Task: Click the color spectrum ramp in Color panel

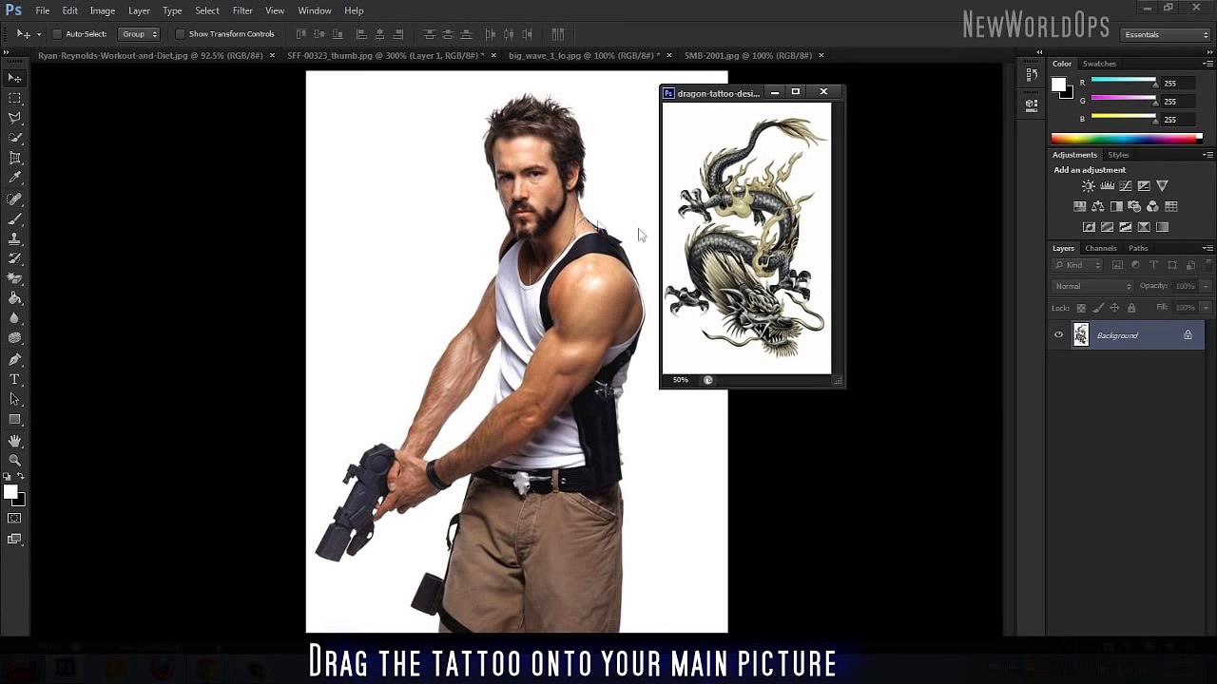Action: (1127, 139)
